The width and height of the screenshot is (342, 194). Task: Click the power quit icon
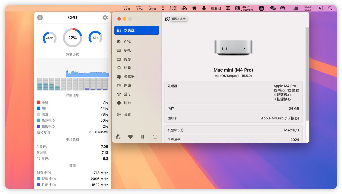tap(155, 137)
